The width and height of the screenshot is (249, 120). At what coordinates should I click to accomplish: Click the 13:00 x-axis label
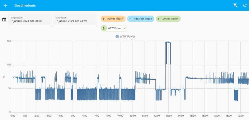[x=169, y=116]
